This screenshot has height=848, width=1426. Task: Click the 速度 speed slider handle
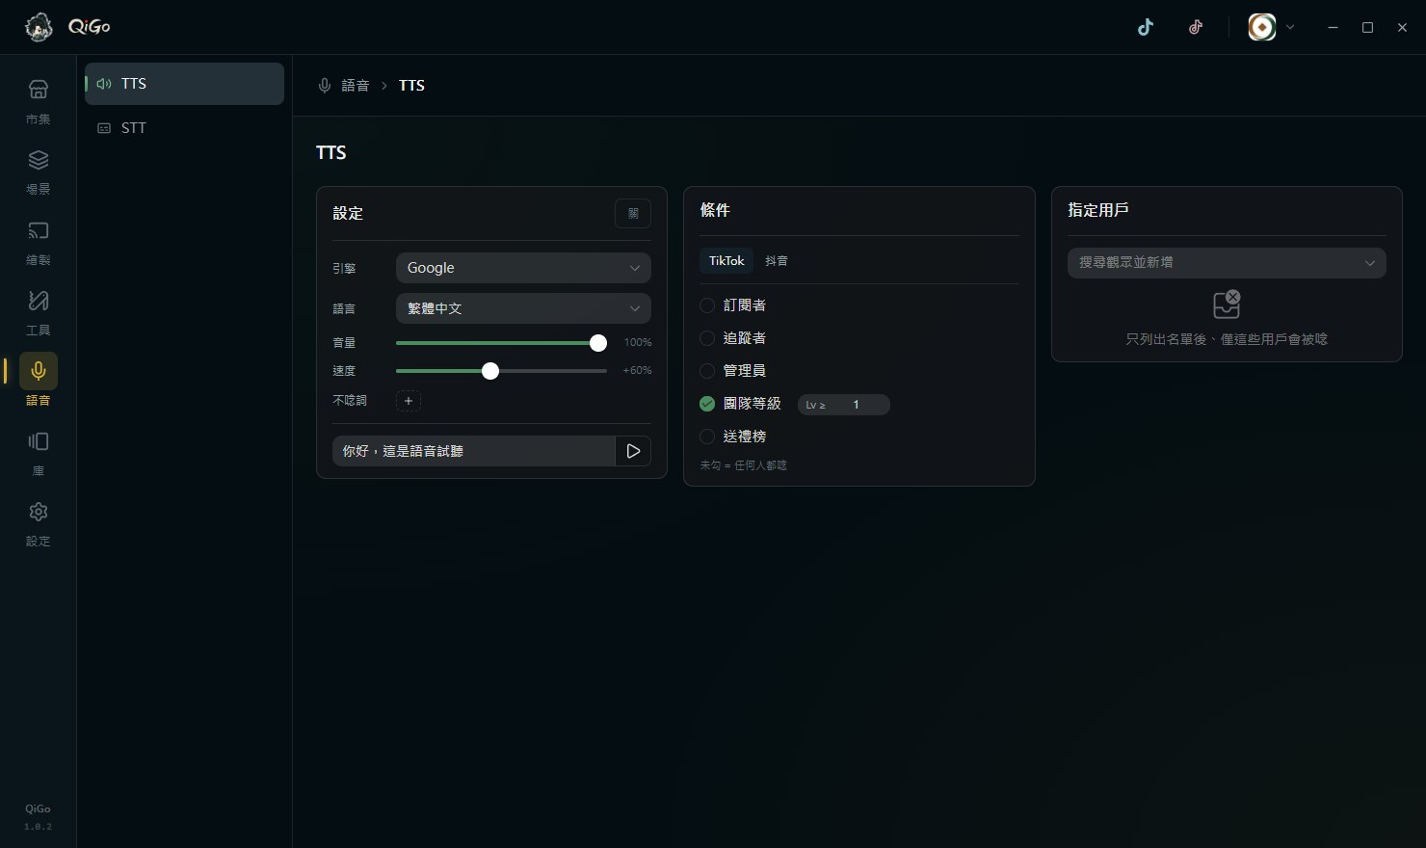click(490, 371)
